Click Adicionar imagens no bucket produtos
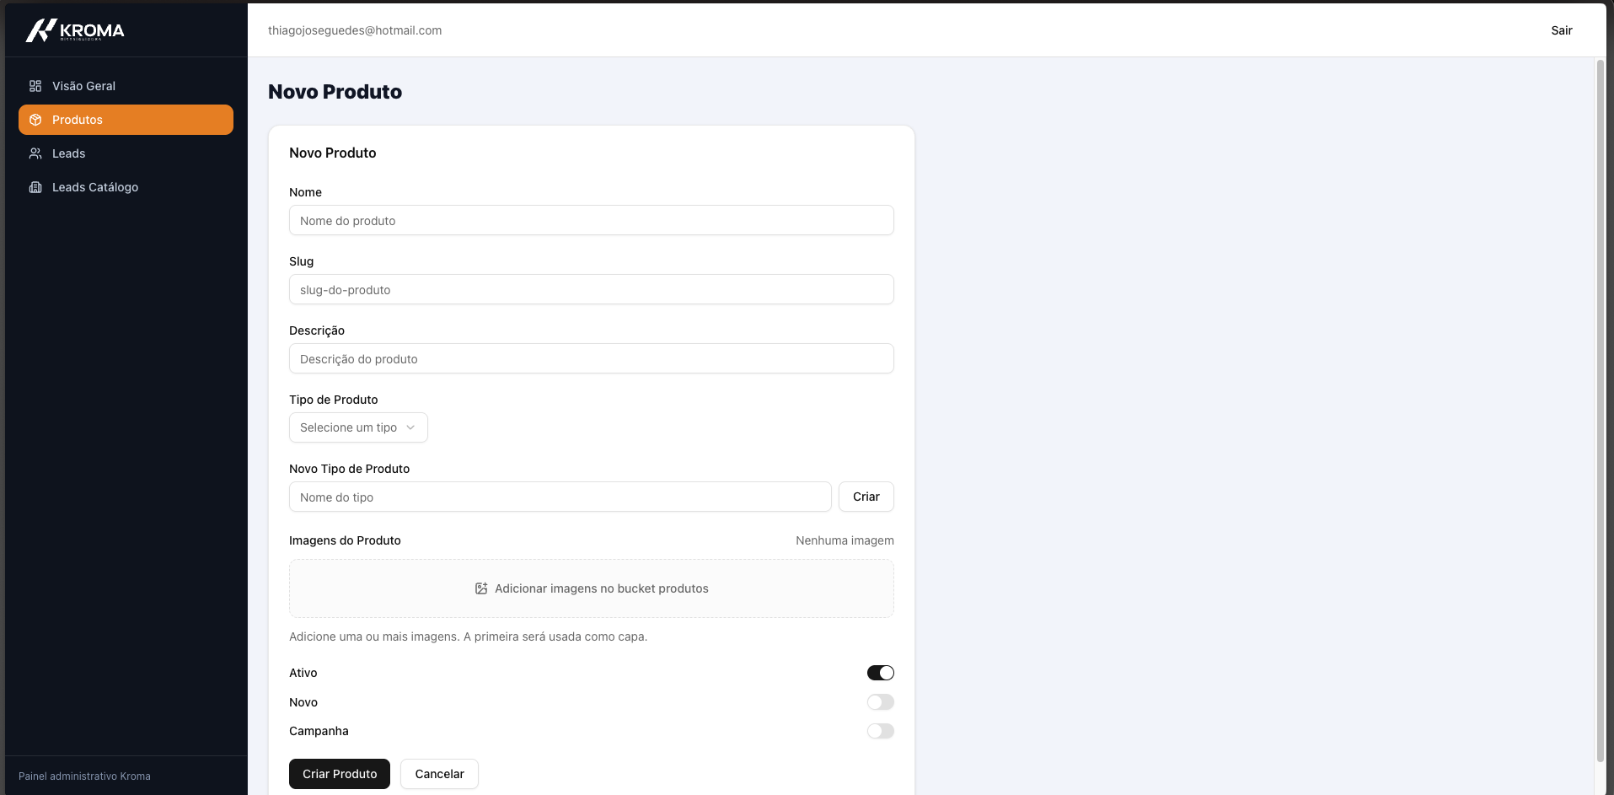This screenshot has width=1614, height=795. tap(592, 588)
